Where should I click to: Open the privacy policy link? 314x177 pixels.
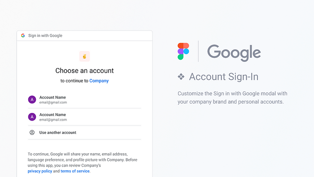coord(40,171)
